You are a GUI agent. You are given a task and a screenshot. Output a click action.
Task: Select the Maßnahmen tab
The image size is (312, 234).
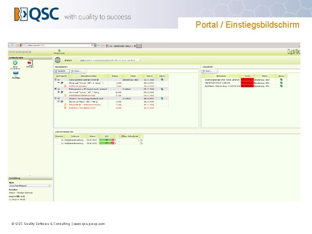(208, 67)
